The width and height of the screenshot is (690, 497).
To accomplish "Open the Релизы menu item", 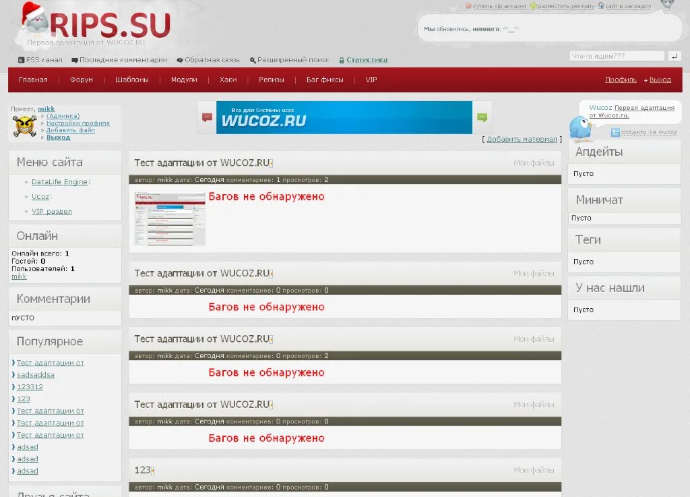I will point(271,80).
